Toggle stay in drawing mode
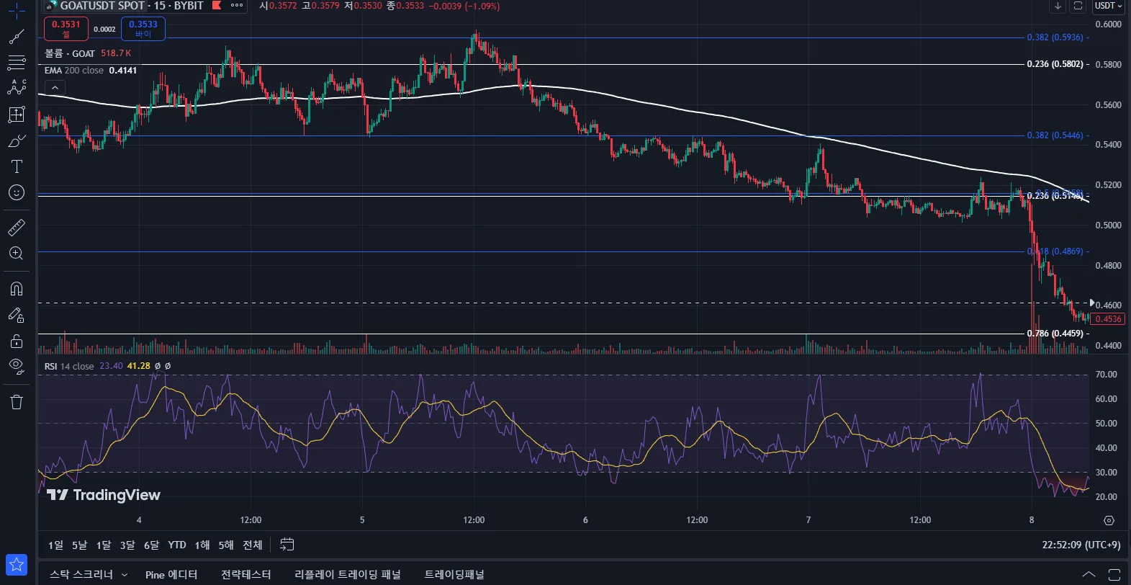This screenshot has height=585, width=1131. [x=17, y=315]
